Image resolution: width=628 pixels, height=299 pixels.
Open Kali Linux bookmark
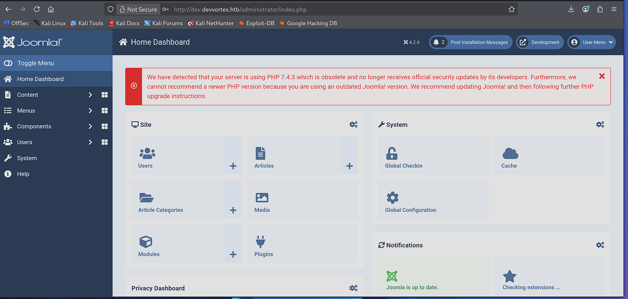click(x=50, y=23)
